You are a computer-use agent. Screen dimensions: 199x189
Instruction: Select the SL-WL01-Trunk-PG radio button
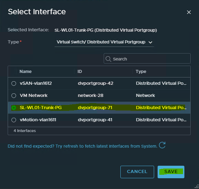tap(14, 108)
